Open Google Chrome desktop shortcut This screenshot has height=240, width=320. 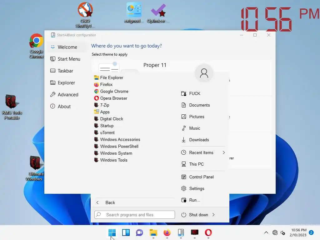pyautogui.click(x=36, y=46)
